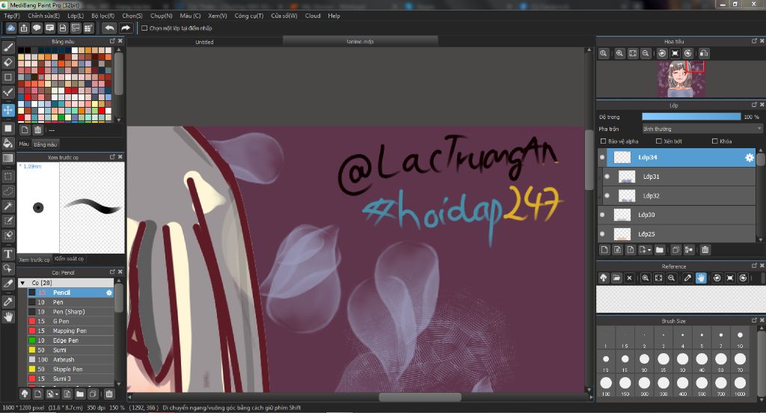Select the Lớp30 layer row
The image size is (766, 413).
676,215
